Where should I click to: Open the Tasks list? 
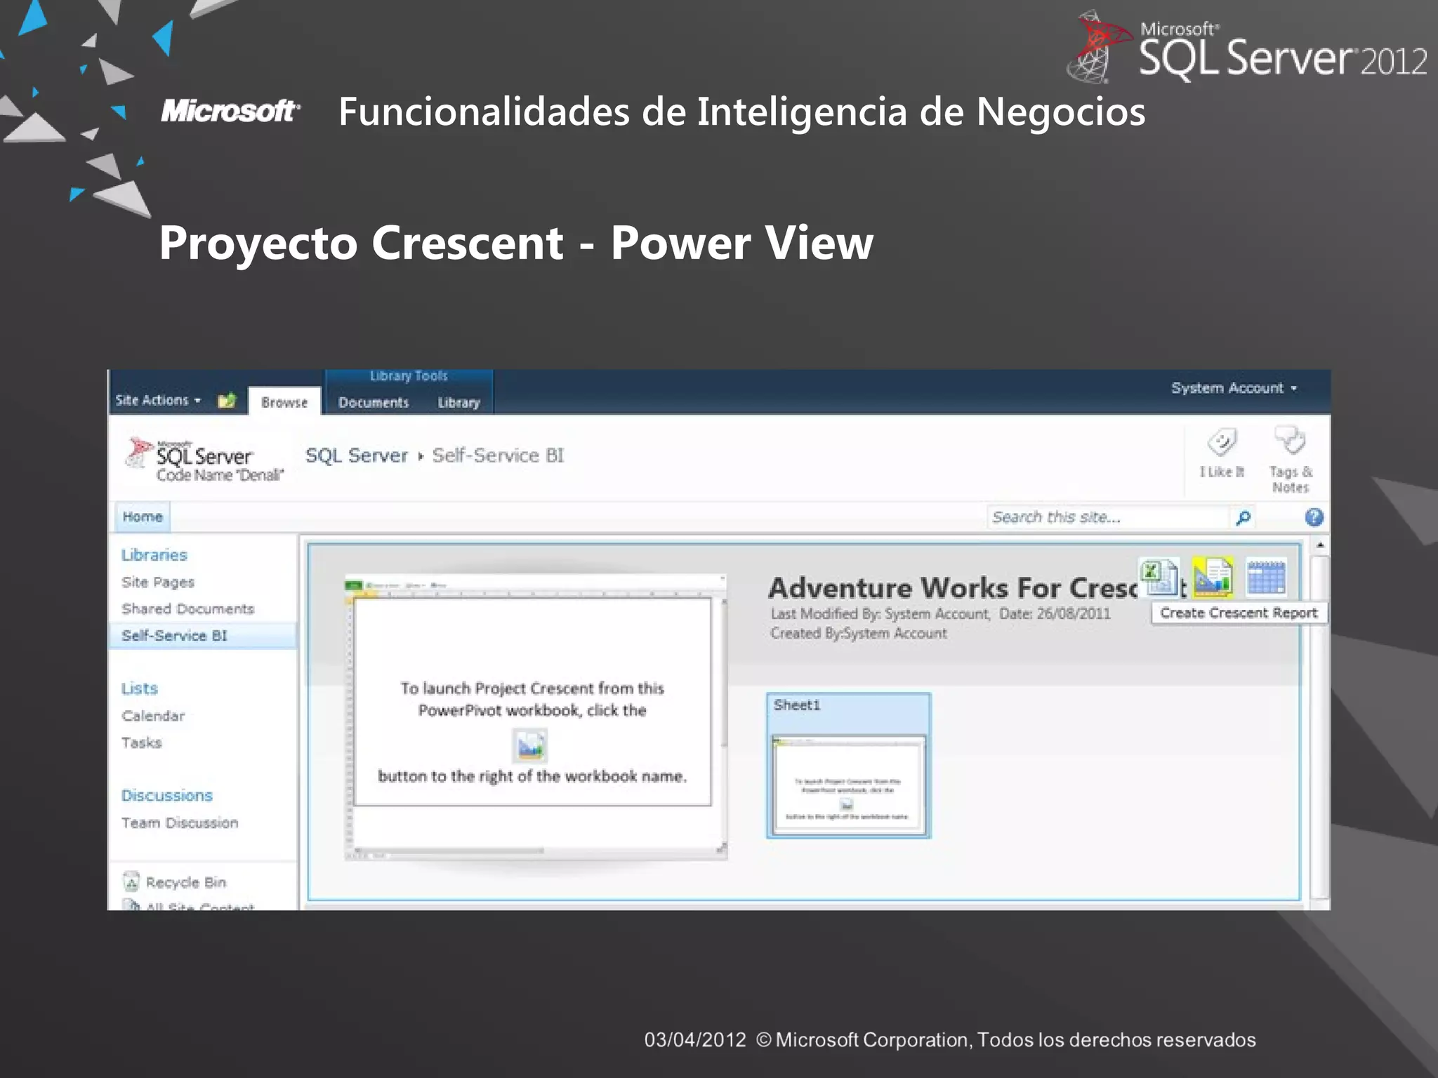(x=141, y=743)
